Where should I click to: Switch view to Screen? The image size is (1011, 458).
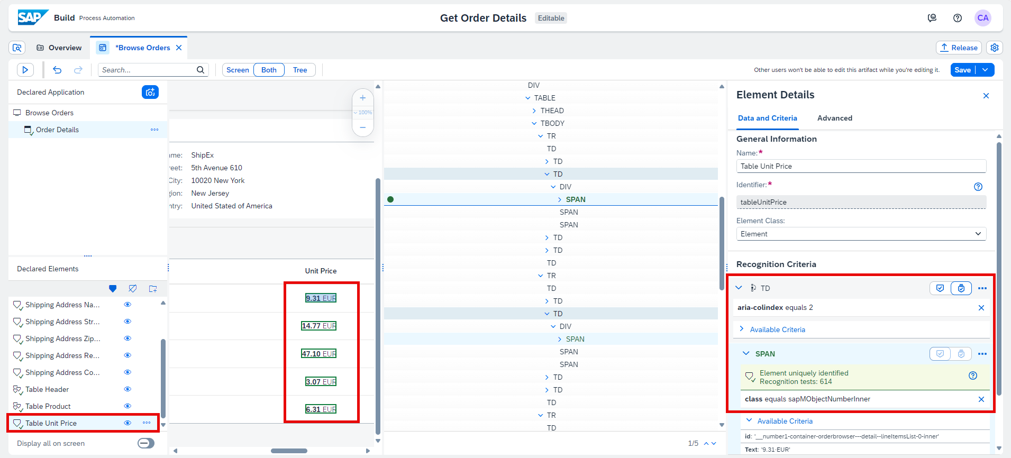[238, 70]
